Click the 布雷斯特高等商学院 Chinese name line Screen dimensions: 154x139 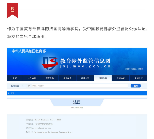point(39,124)
